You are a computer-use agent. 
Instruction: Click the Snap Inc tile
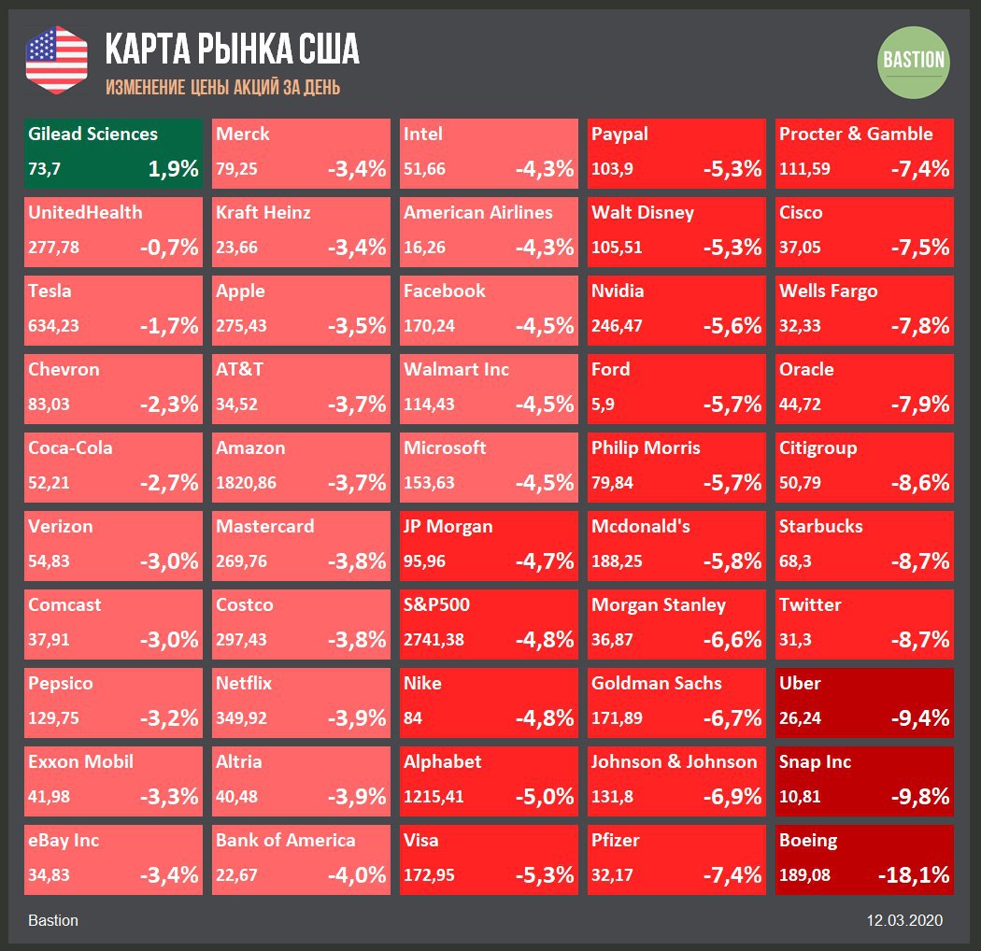[864, 781]
